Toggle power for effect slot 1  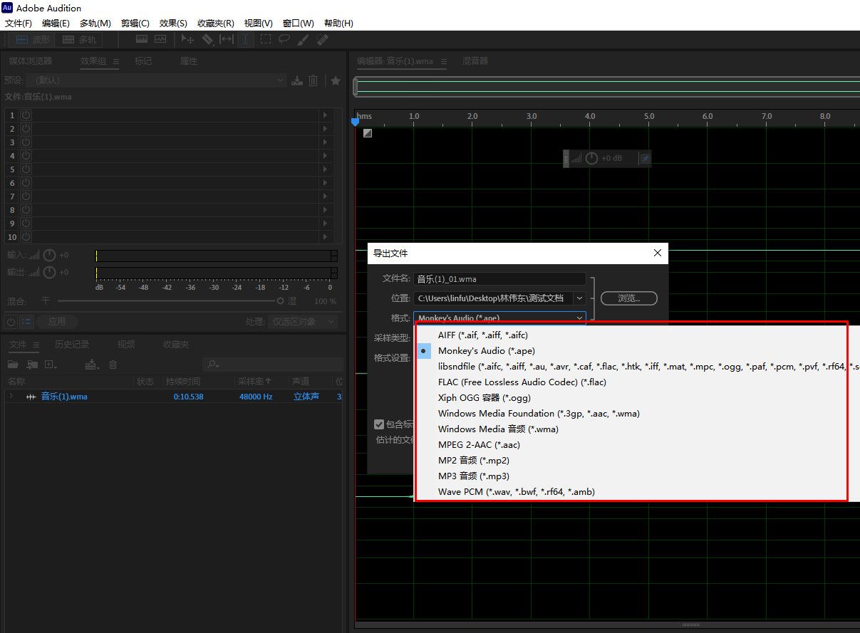[x=26, y=115]
